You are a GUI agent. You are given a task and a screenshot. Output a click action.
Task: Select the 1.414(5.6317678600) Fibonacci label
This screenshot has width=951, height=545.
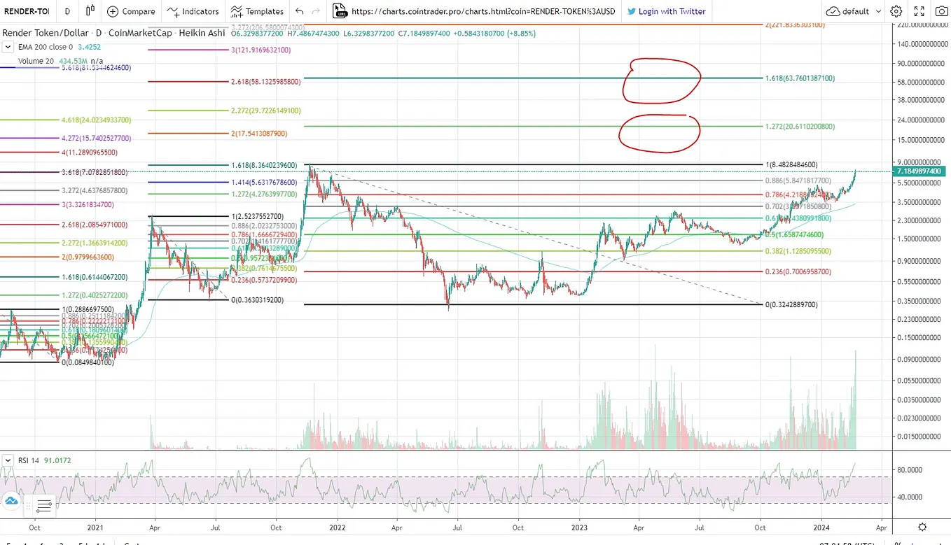pyautogui.click(x=263, y=182)
